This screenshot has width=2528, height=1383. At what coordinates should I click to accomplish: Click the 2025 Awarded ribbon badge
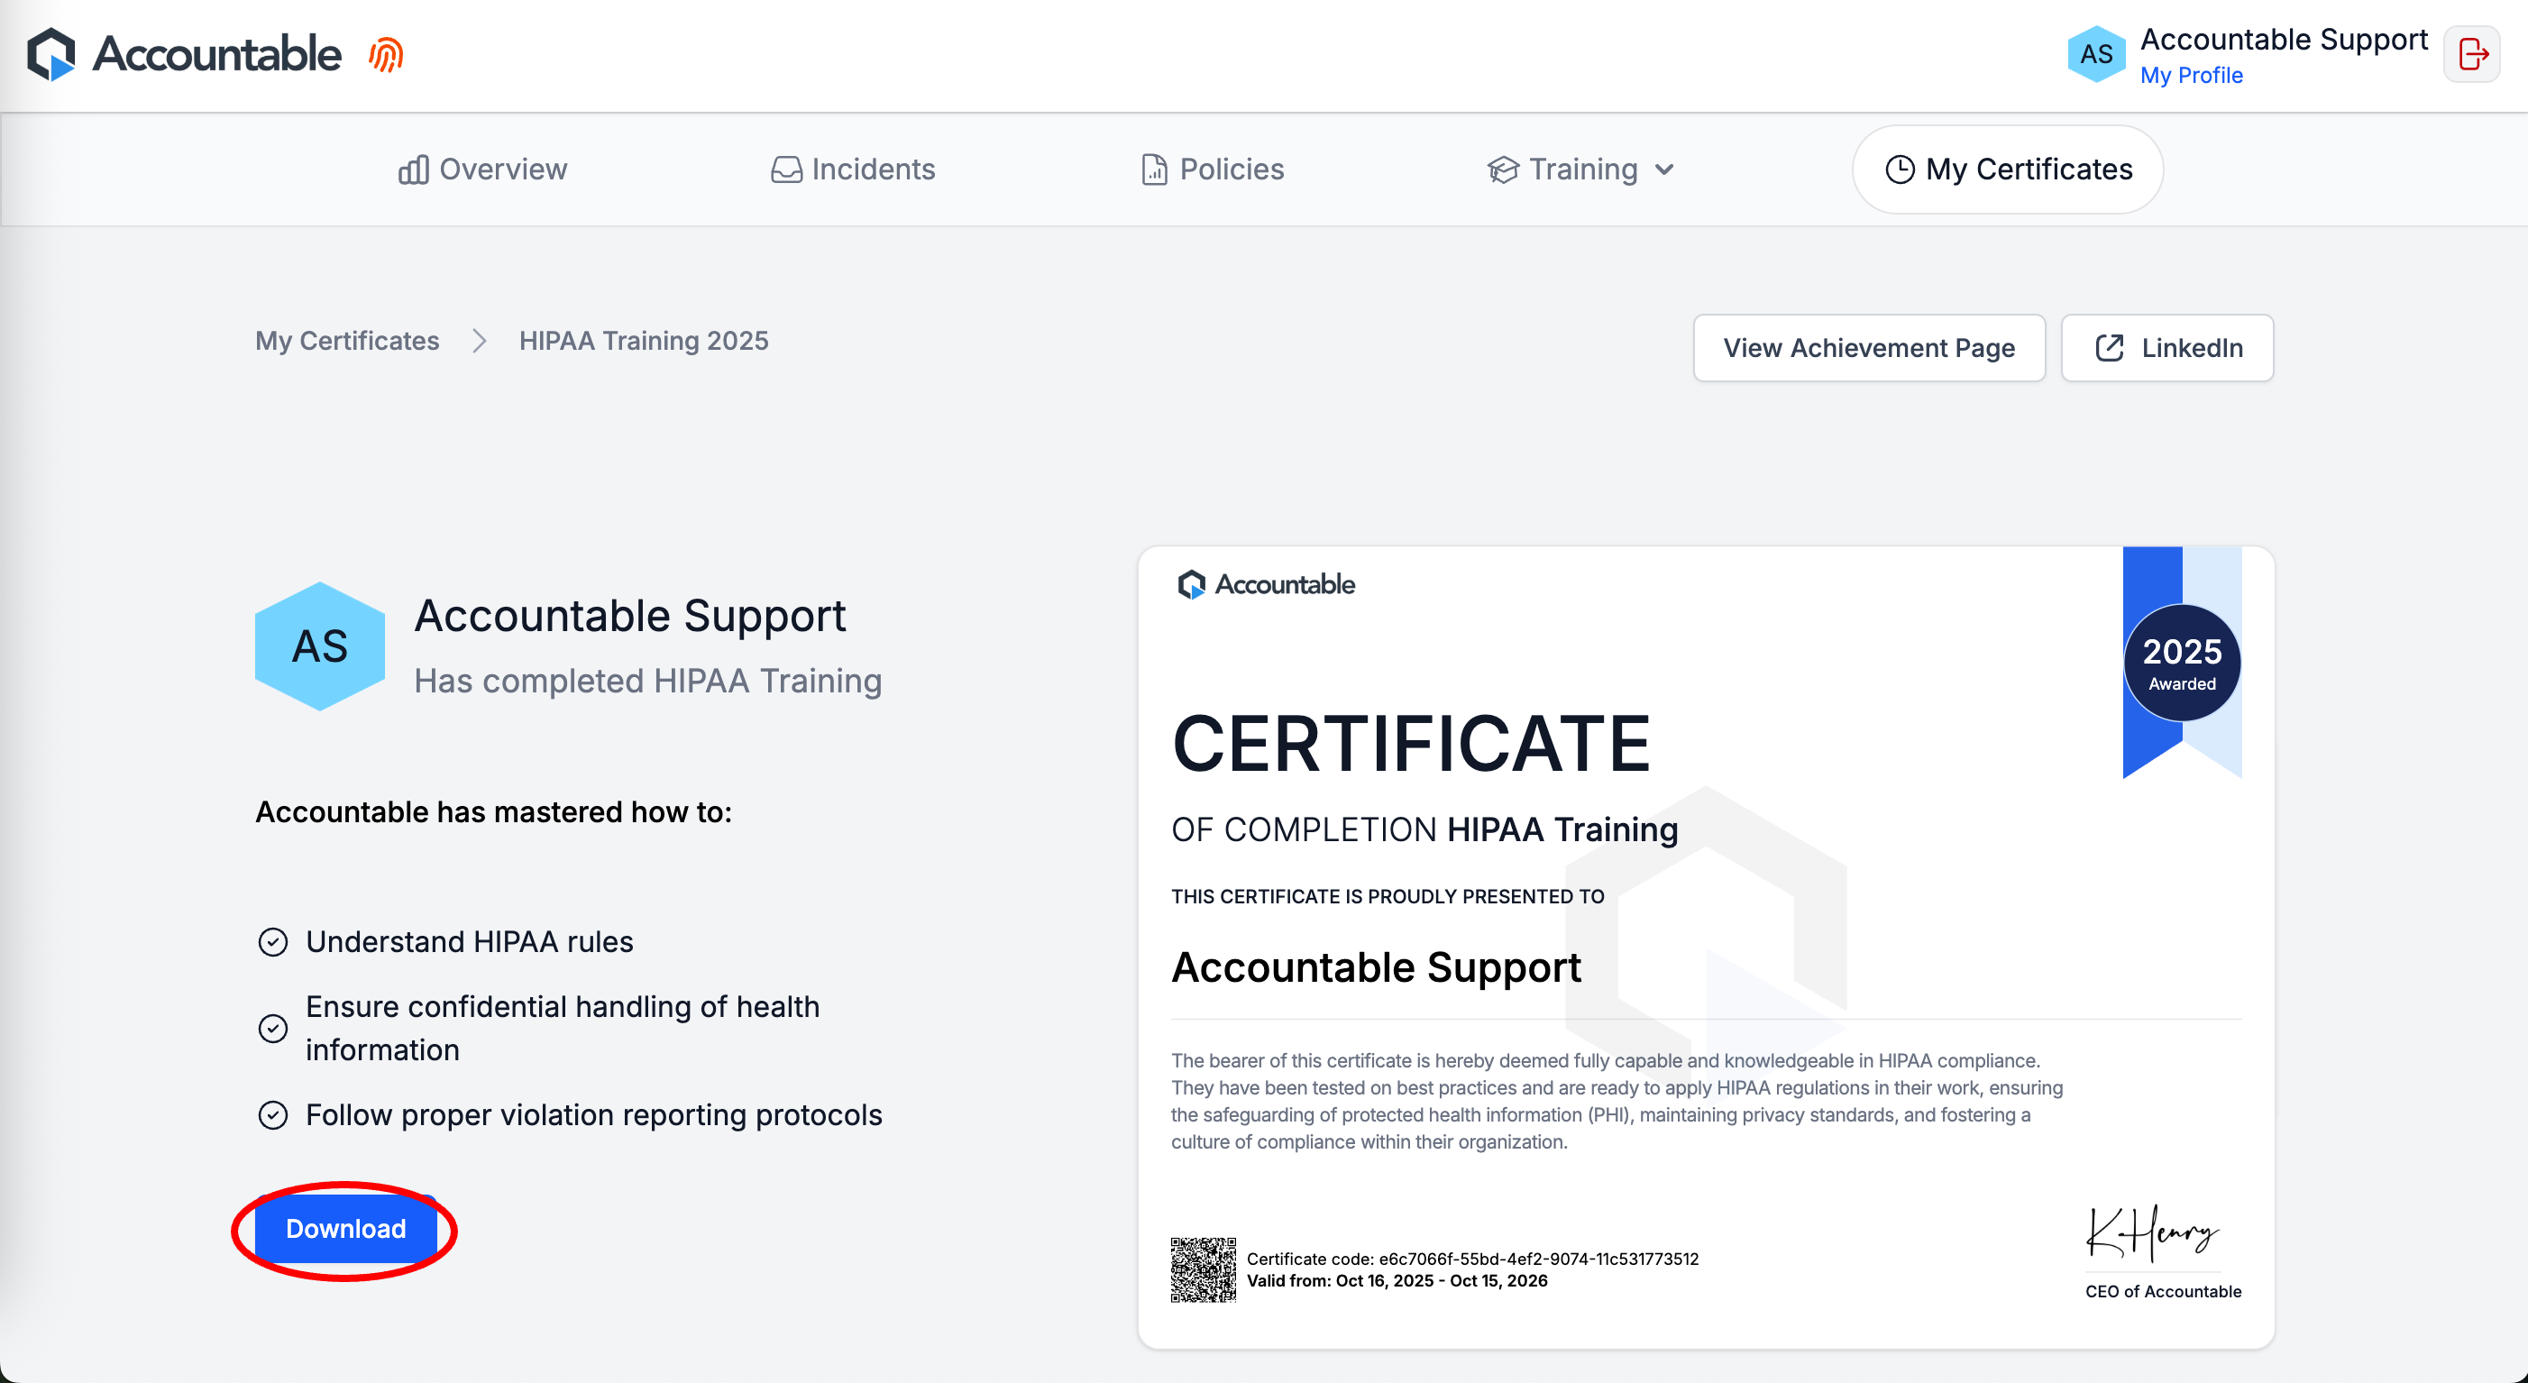pyautogui.click(x=2181, y=663)
